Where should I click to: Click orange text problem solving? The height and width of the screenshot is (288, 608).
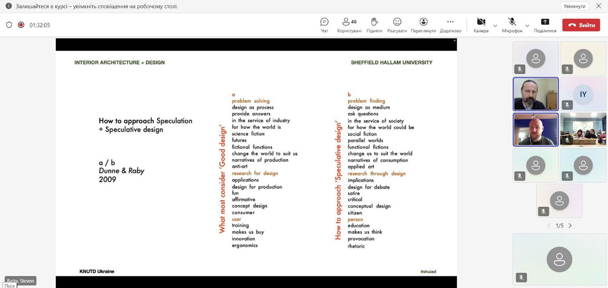(251, 101)
